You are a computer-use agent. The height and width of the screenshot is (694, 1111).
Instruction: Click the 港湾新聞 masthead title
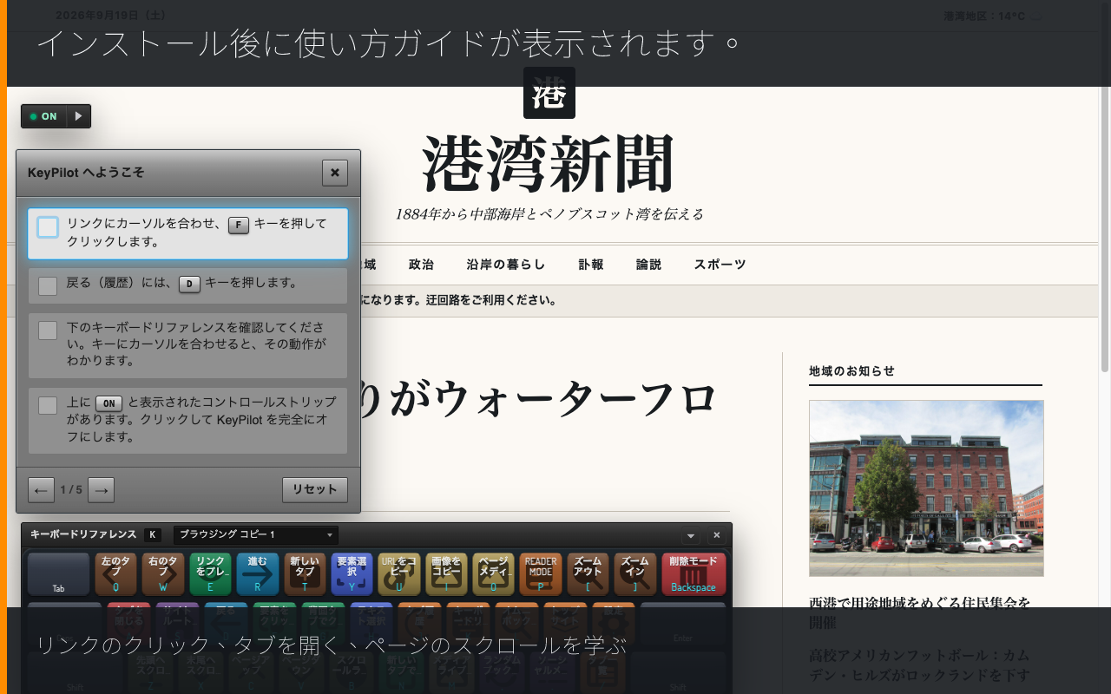coord(549,164)
